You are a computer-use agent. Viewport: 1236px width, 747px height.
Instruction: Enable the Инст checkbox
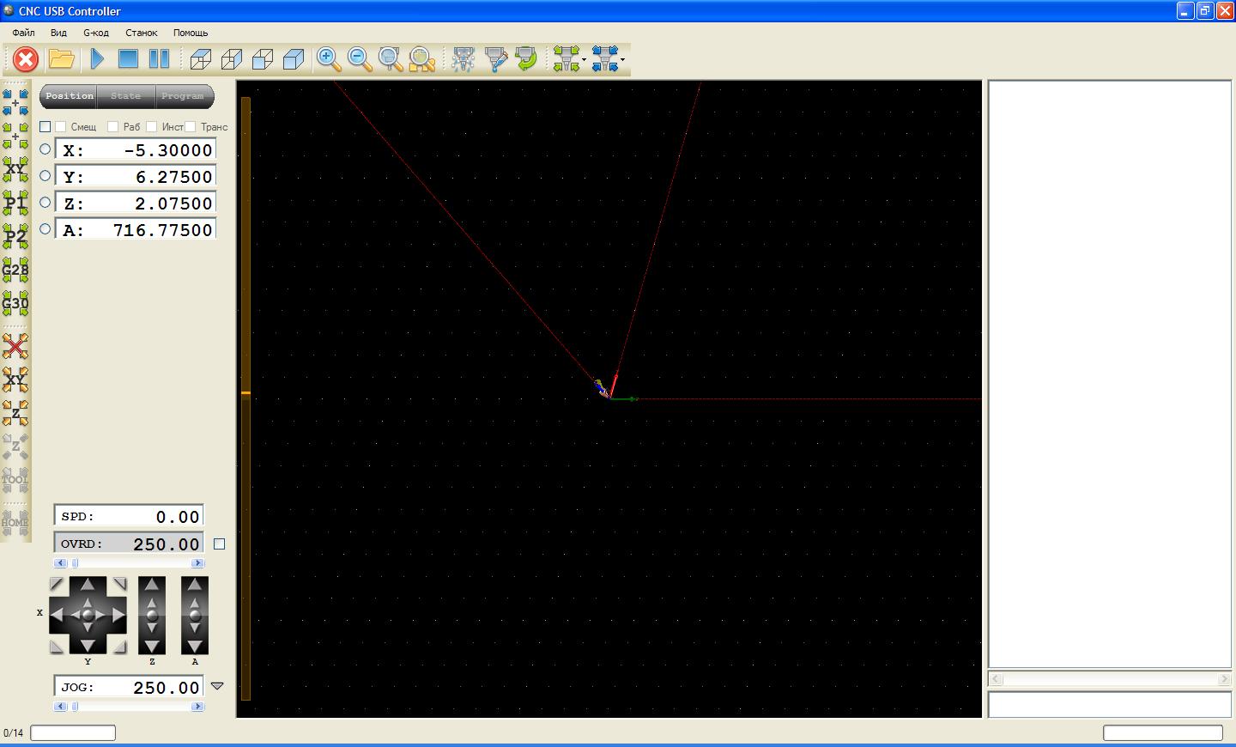tap(152, 126)
